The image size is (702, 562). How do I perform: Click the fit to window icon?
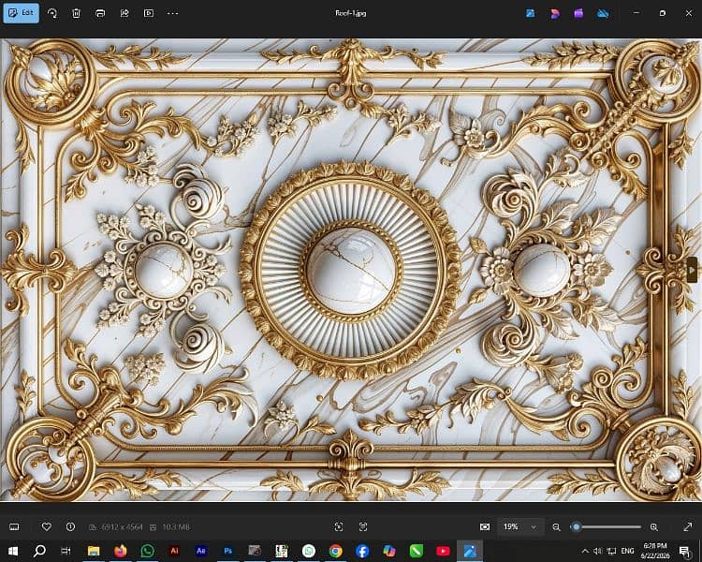pyautogui.click(x=485, y=527)
